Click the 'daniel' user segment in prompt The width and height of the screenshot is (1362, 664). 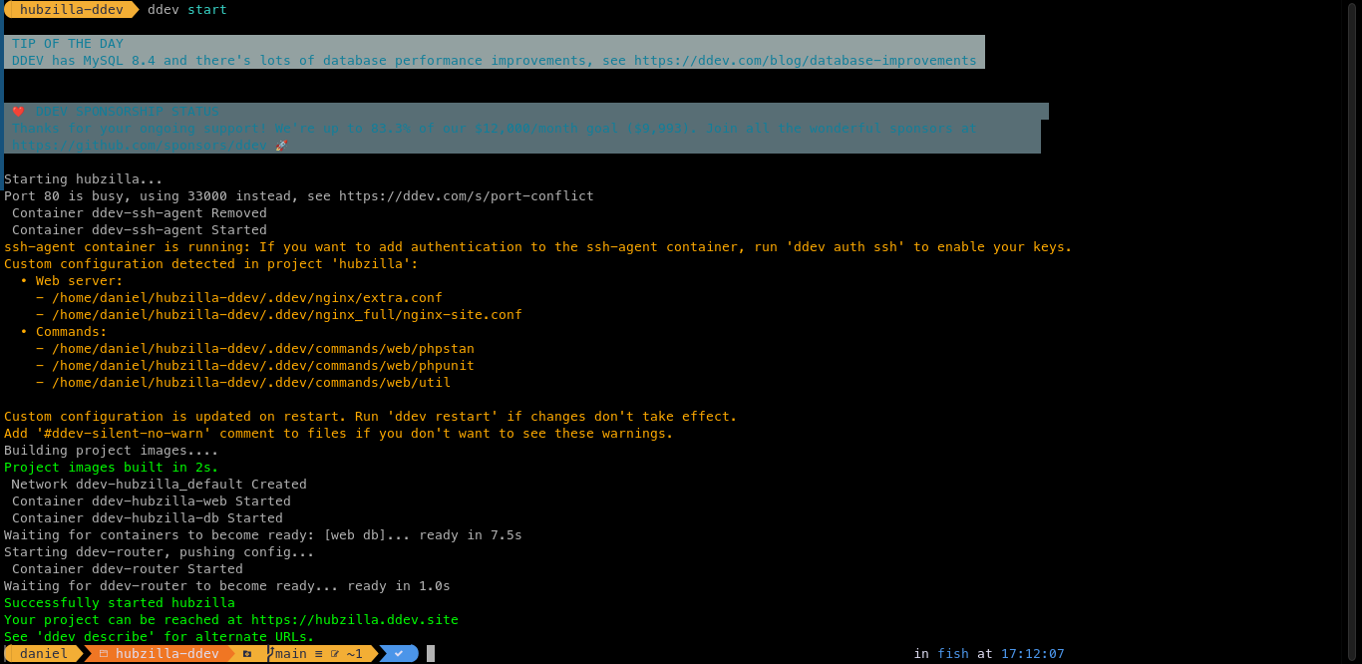point(44,654)
